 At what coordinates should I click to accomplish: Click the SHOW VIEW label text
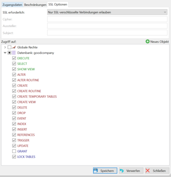[26, 69]
